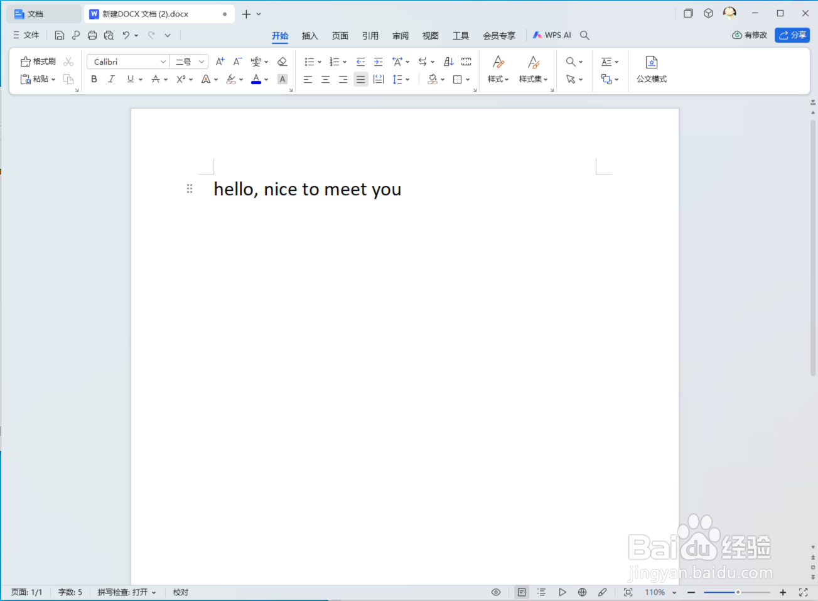Click the paragraph handle beside hello text
Viewport: 818px width, 601px height.
click(x=190, y=188)
